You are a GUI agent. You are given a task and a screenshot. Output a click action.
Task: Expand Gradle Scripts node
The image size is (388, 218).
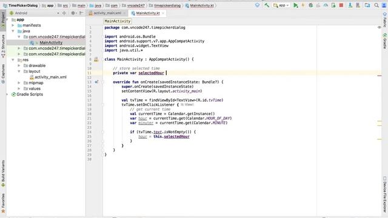[x=7, y=94]
